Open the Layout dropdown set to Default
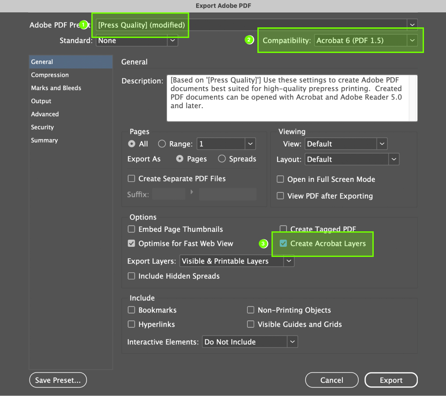 click(352, 159)
